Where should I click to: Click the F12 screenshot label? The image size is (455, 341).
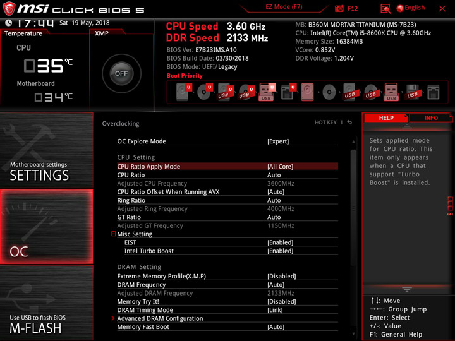[353, 8]
